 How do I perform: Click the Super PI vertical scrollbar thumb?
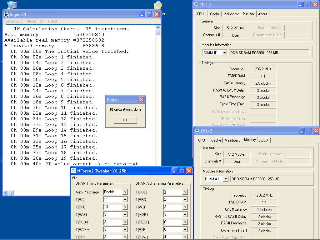(158, 32)
